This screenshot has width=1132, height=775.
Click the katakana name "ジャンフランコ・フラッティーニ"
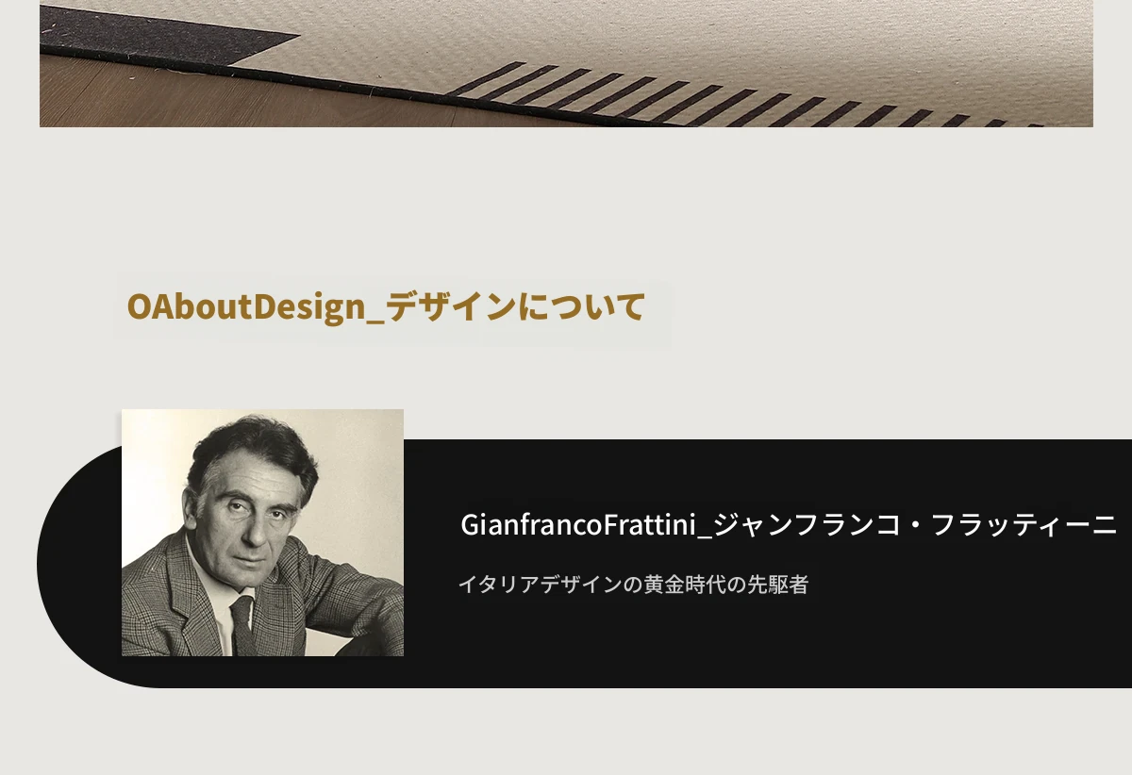point(915,525)
